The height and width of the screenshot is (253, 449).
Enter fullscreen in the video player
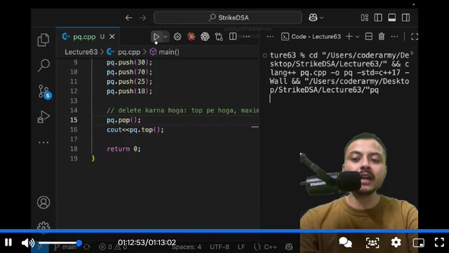[x=439, y=242]
